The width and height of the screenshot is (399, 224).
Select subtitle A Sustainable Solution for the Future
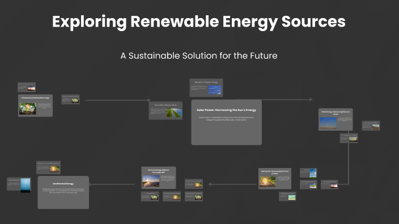199,55
